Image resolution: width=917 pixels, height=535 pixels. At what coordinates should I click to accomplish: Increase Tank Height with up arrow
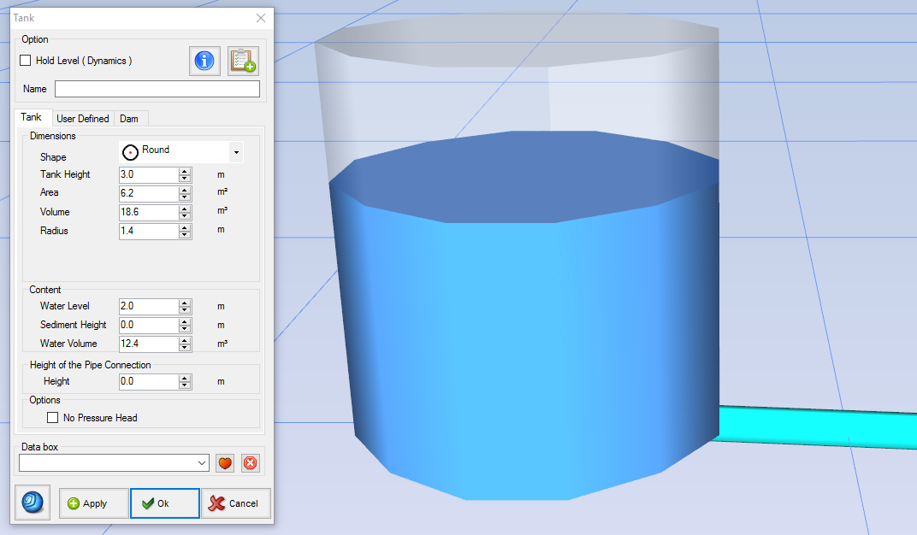[x=184, y=171]
